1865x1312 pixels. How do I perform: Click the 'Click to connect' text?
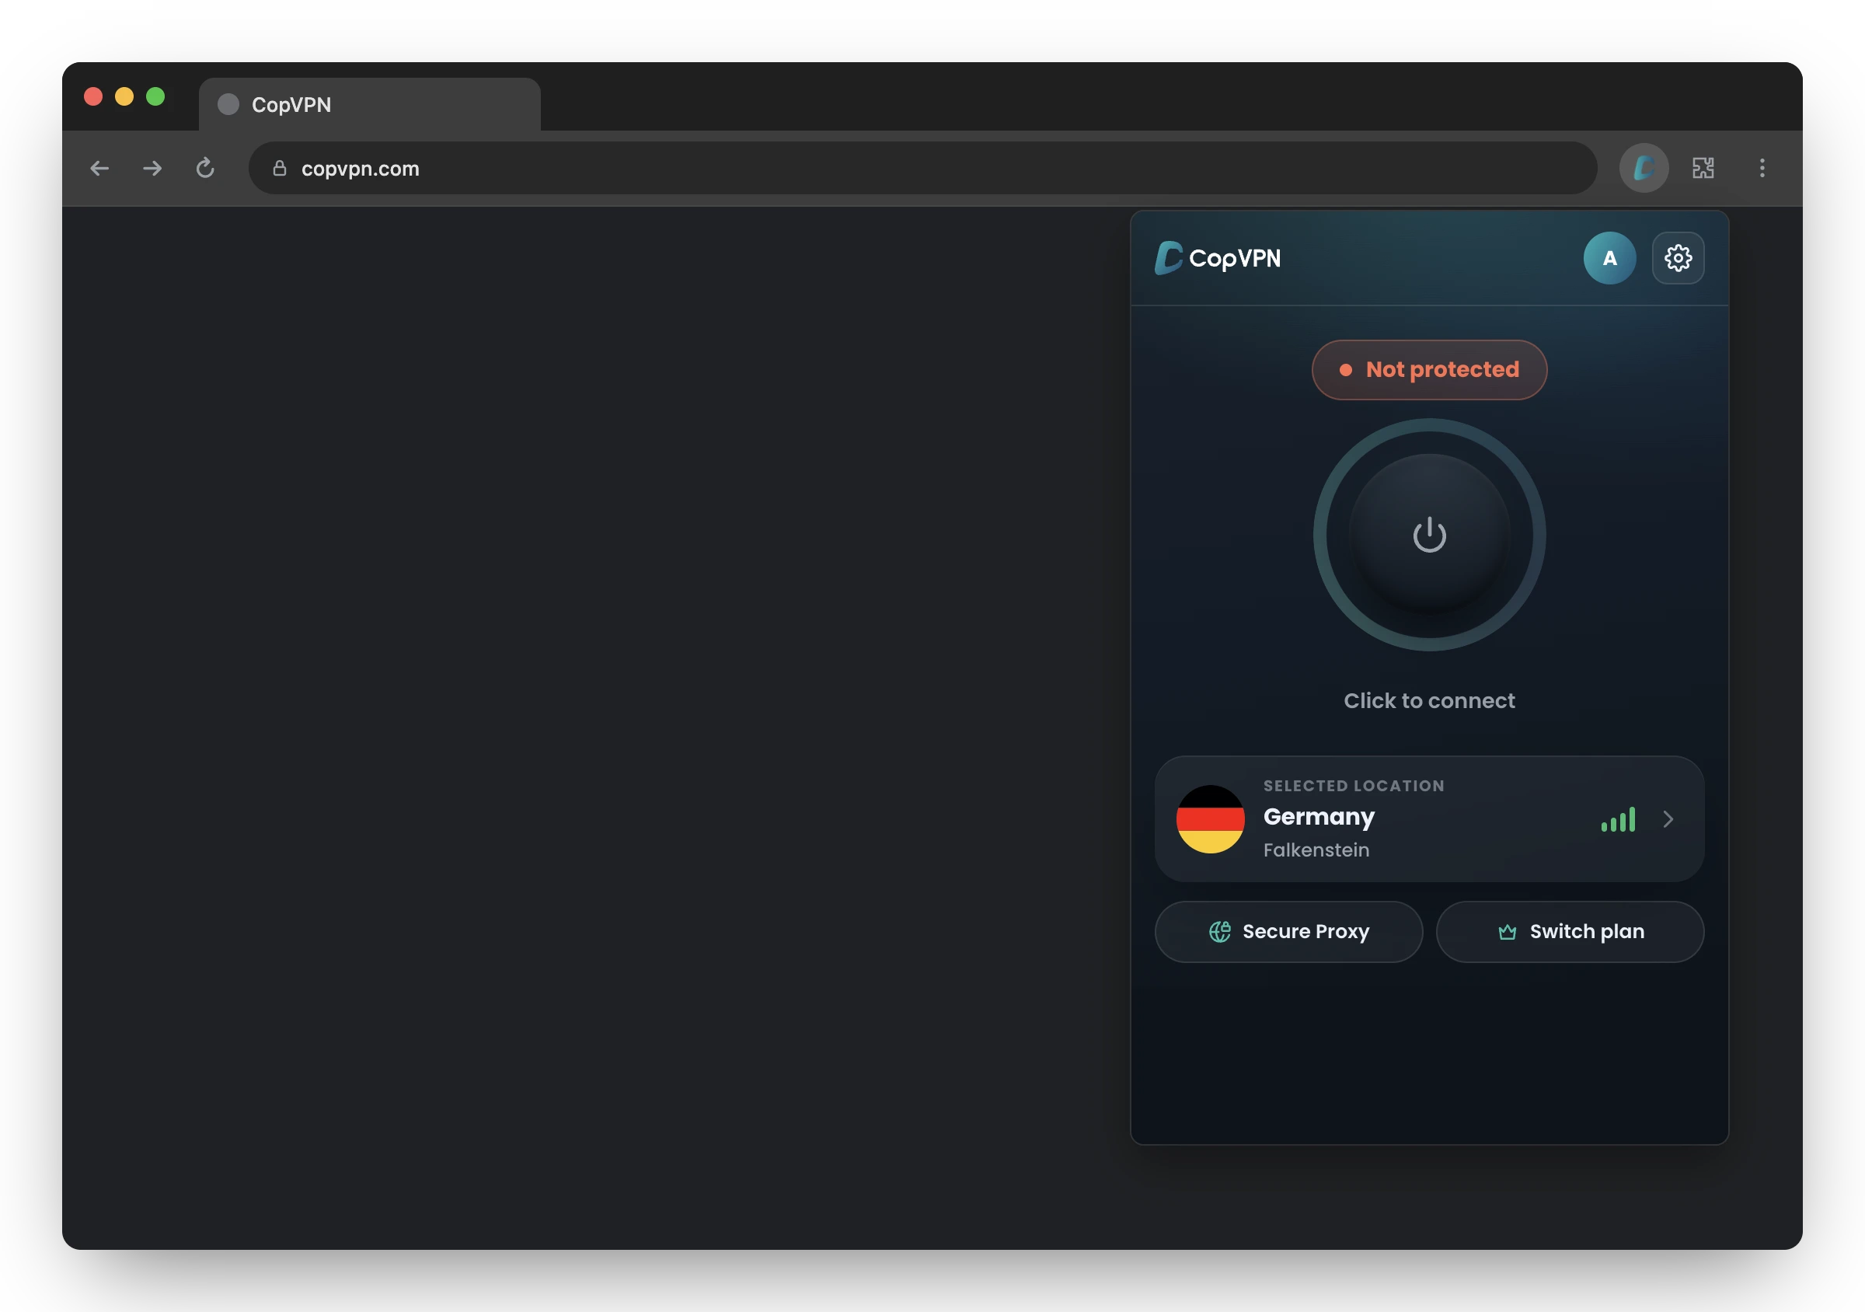[x=1429, y=700]
